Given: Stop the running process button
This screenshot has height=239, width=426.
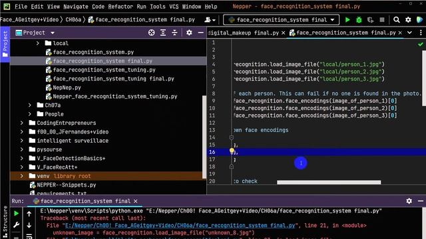Looking at the screenshot, I should point(382,20).
